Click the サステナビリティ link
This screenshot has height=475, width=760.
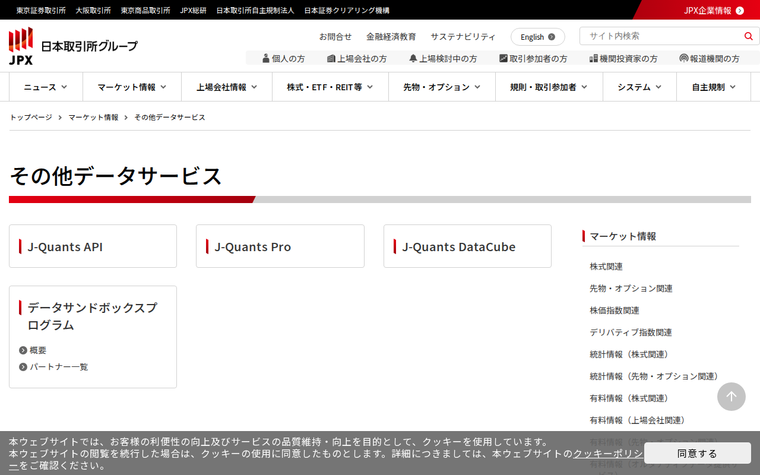[x=463, y=37]
